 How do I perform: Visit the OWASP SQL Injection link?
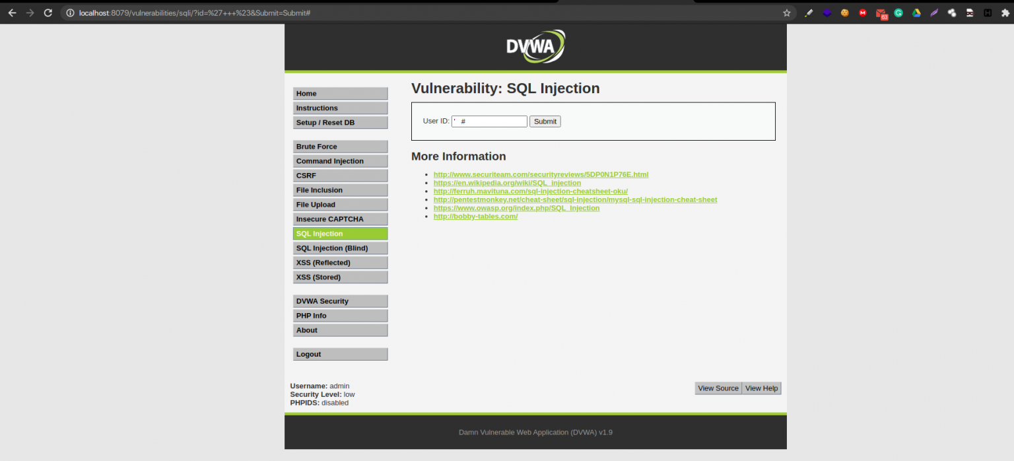(x=516, y=207)
